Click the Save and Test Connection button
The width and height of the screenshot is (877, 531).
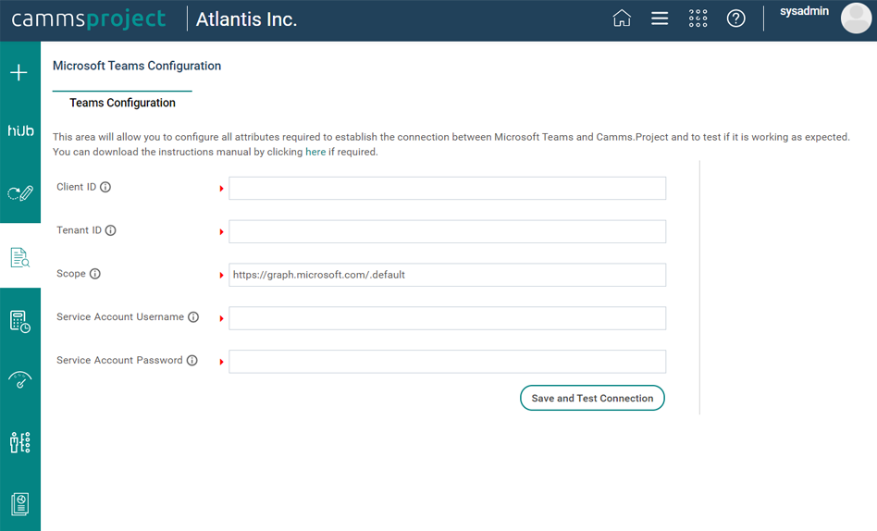click(592, 398)
